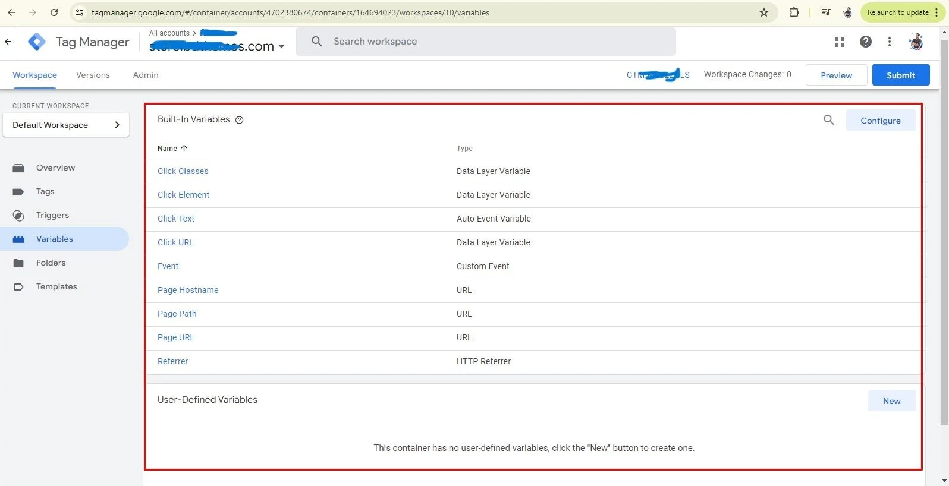Click the Preview button
Image resolution: width=949 pixels, height=486 pixels.
point(836,75)
